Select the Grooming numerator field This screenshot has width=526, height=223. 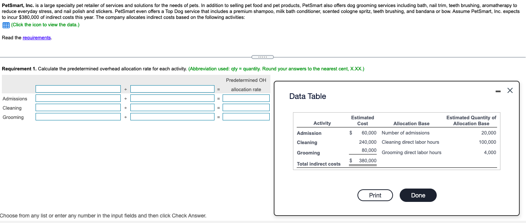(78, 117)
